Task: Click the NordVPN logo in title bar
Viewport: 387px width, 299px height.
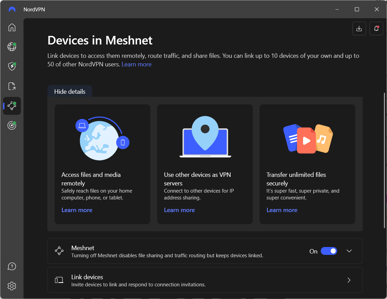Action: (x=12, y=9)
